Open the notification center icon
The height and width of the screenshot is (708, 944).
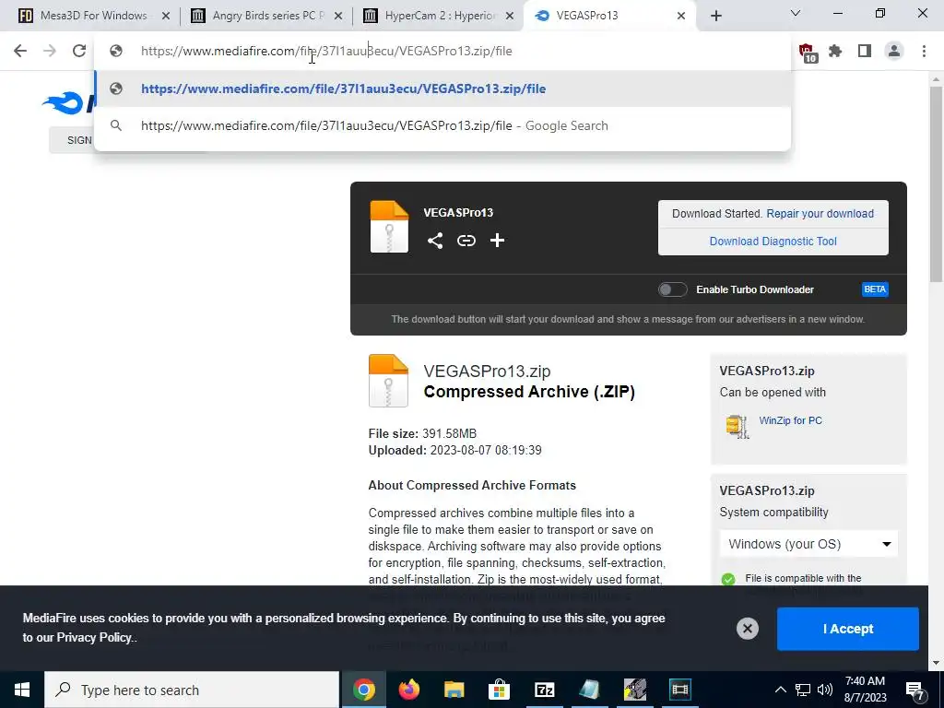coord(915,690)
